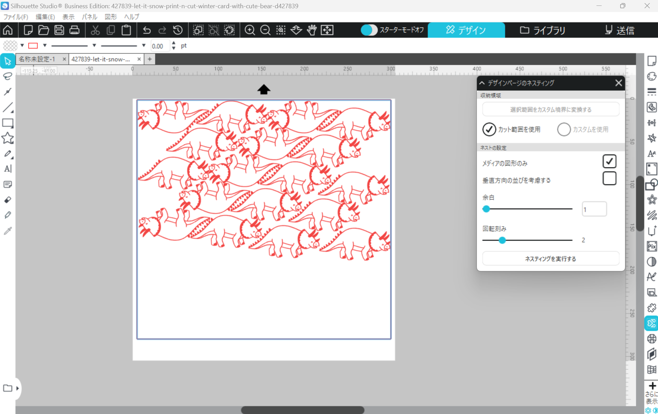Zoom out of the canvas
Image resolution: width=658 pixels, height=414 pixels.
point(265,30)
